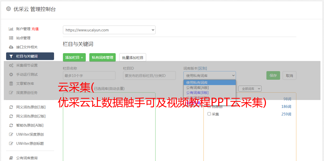Open 栏目与关键词 in the sidebar

click(30, 56)
